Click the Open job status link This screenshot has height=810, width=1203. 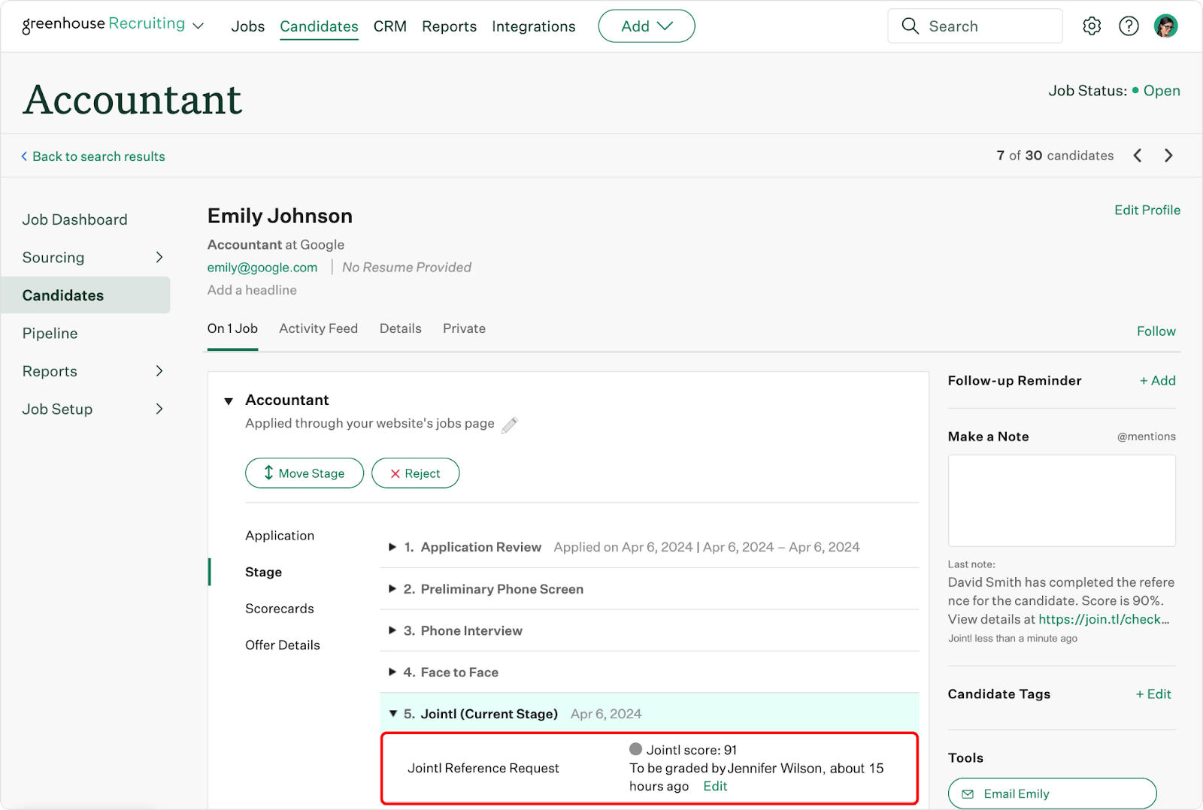tap(1162, 91)
